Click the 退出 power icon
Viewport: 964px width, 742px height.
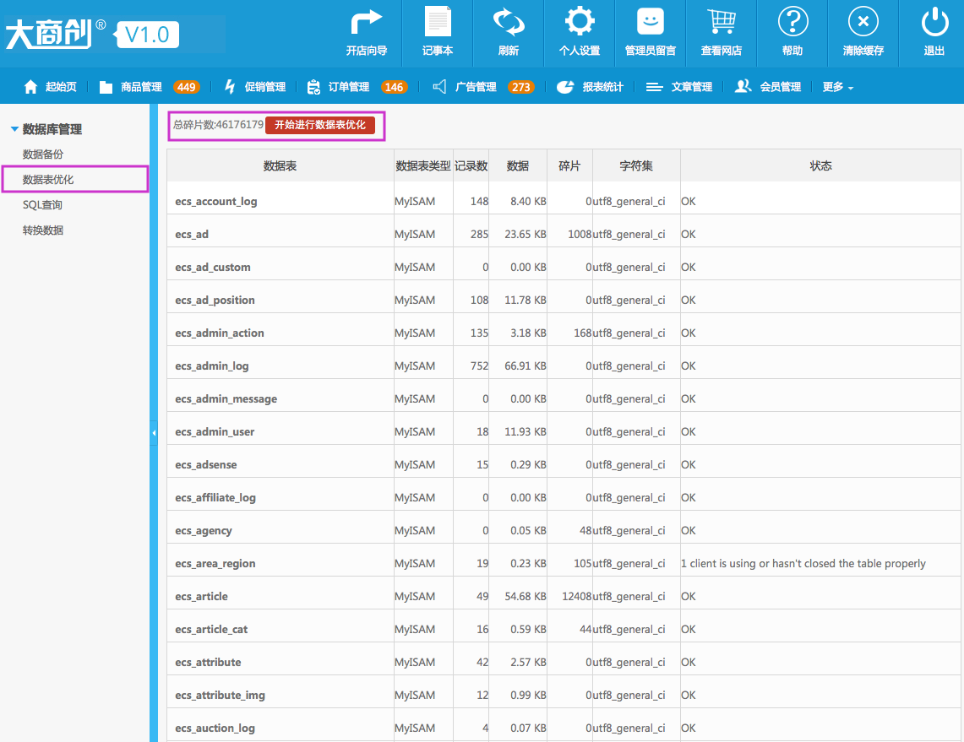pos(934,22)
